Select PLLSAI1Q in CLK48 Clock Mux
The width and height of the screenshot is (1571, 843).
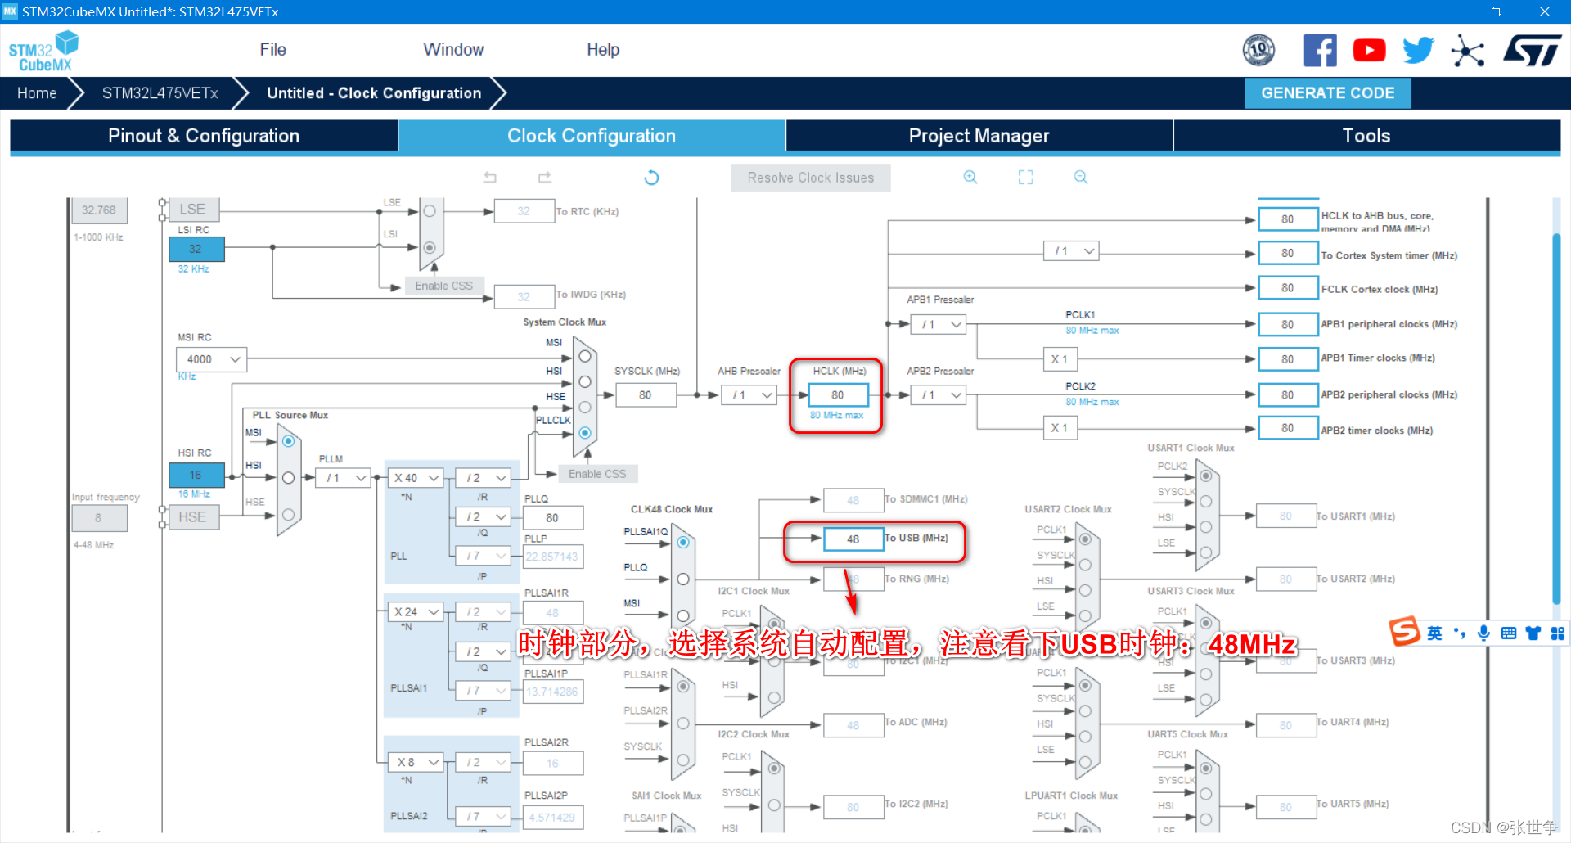(683, 542)
